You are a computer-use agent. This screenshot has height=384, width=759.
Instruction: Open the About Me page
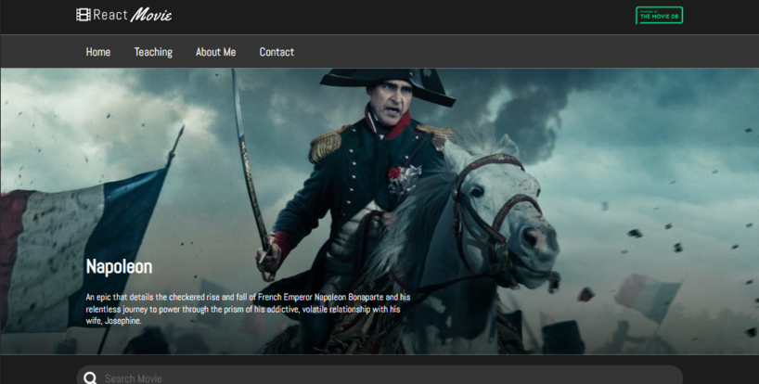tap(216, 52)
